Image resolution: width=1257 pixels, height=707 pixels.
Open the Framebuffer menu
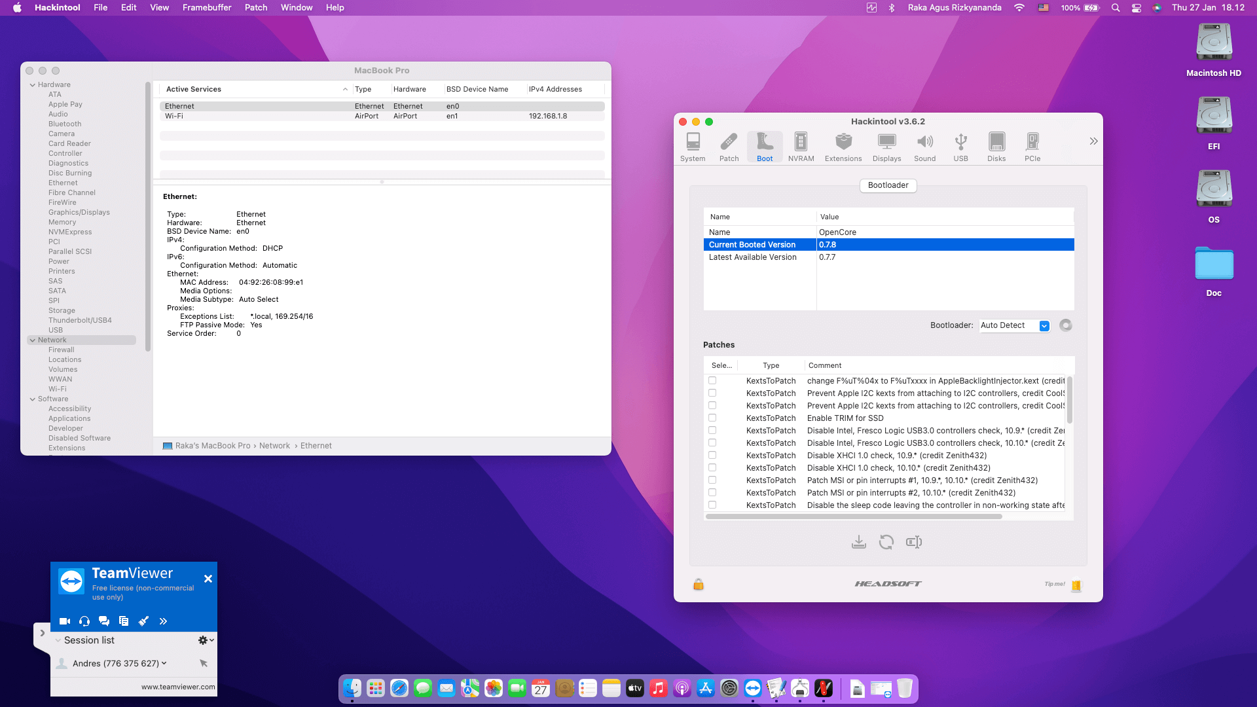pos(207,8)
